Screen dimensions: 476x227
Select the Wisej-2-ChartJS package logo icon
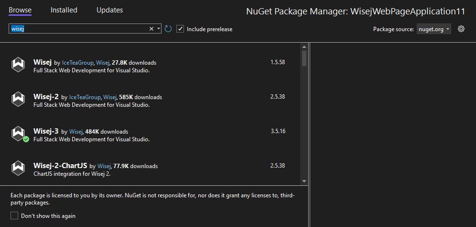(18, 168)
